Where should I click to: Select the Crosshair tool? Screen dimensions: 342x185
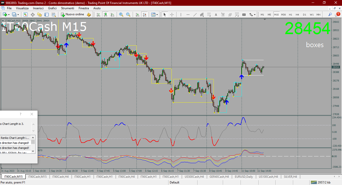tap(172, 15)
